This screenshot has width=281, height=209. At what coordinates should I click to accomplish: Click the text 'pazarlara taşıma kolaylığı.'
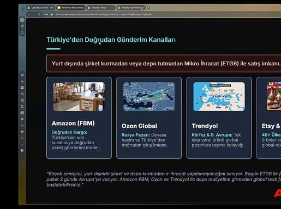[x=218, y=145]
